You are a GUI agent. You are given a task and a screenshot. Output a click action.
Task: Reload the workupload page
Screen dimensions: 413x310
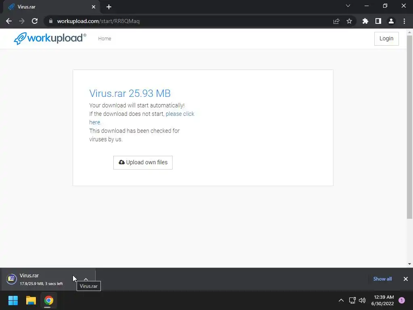pos(35,21)
